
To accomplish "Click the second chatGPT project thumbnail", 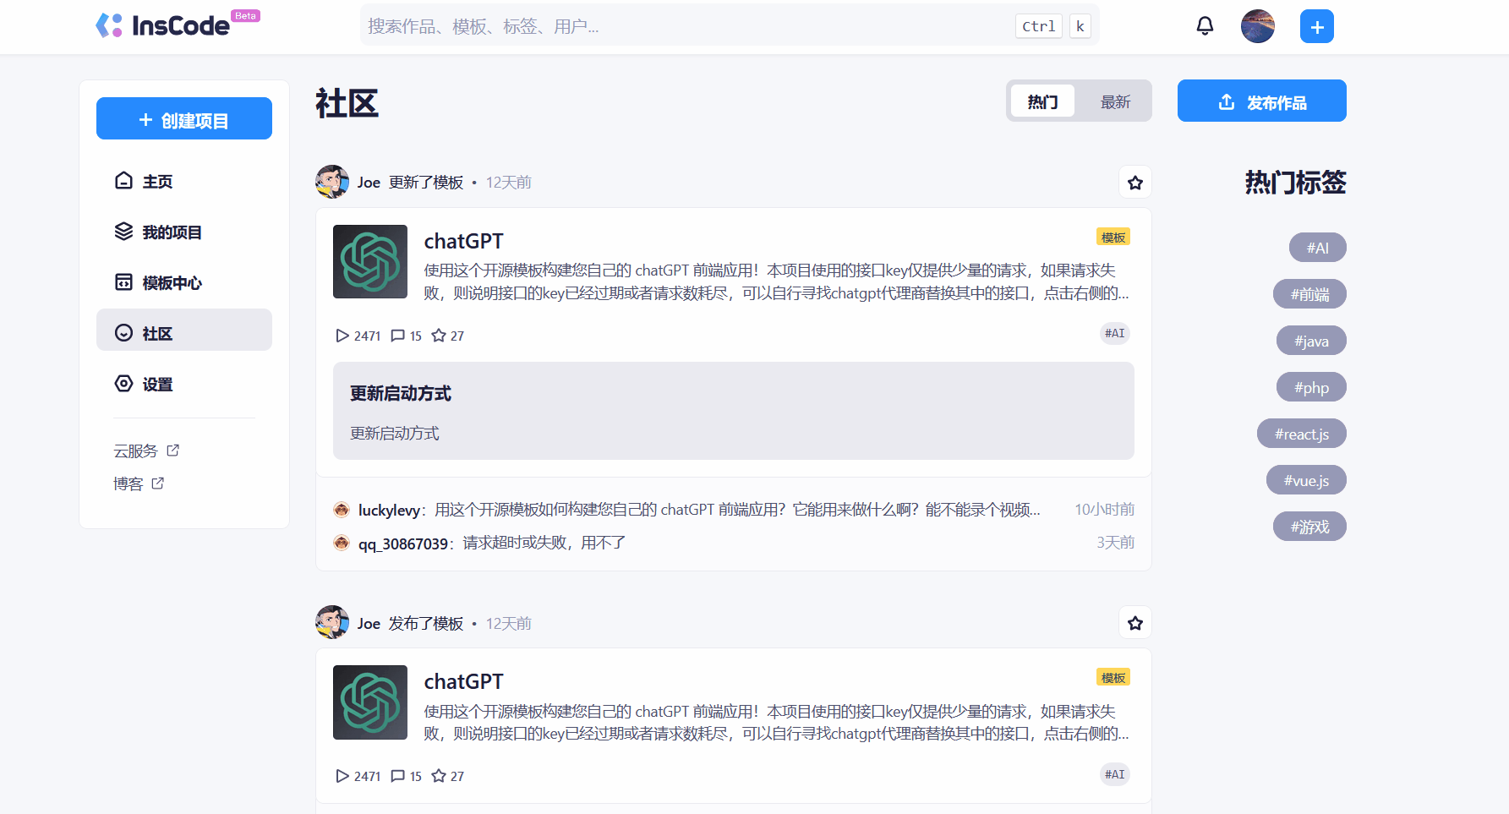I will pos(370,702).
